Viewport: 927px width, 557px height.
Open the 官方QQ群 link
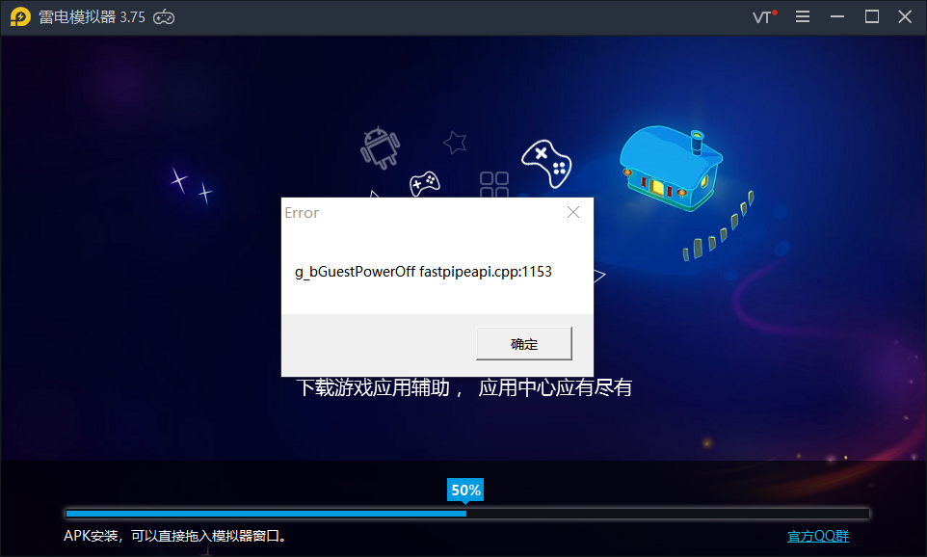tap(817, 536)
